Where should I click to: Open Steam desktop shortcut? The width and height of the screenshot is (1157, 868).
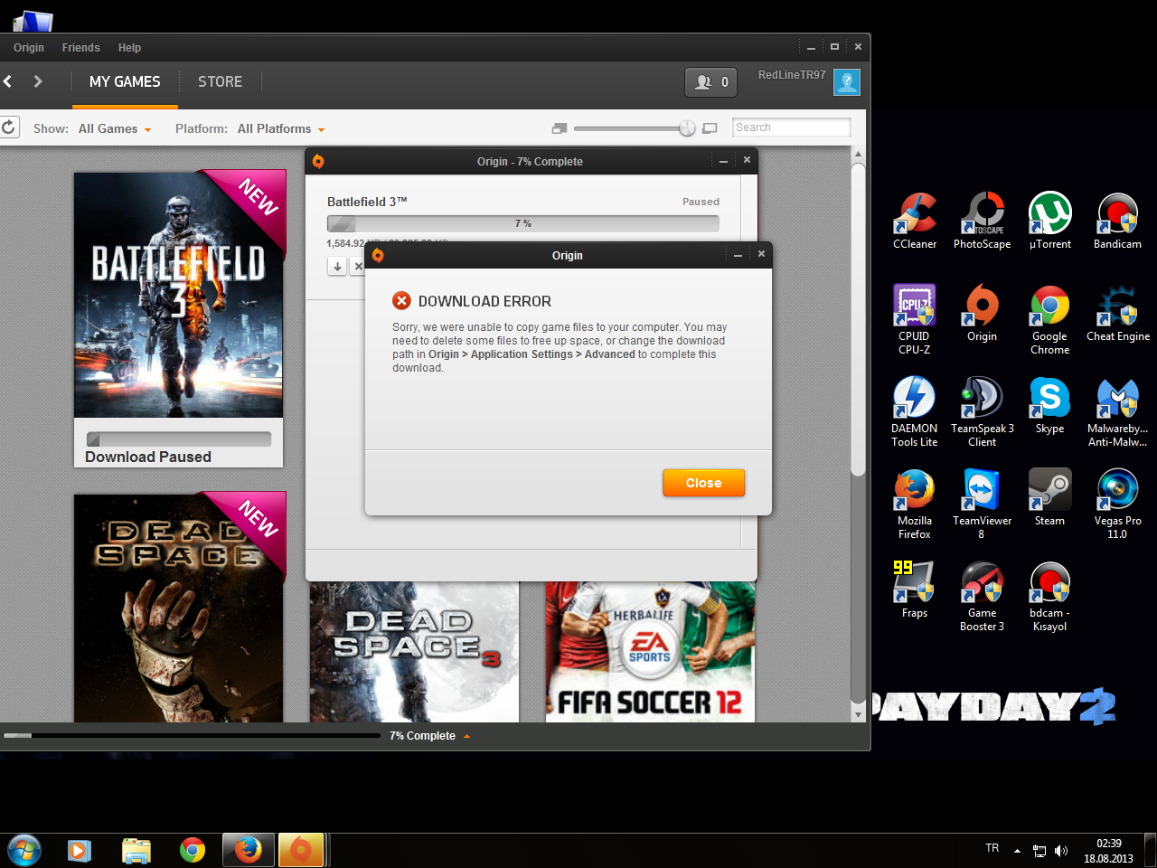pos(1050,497)
